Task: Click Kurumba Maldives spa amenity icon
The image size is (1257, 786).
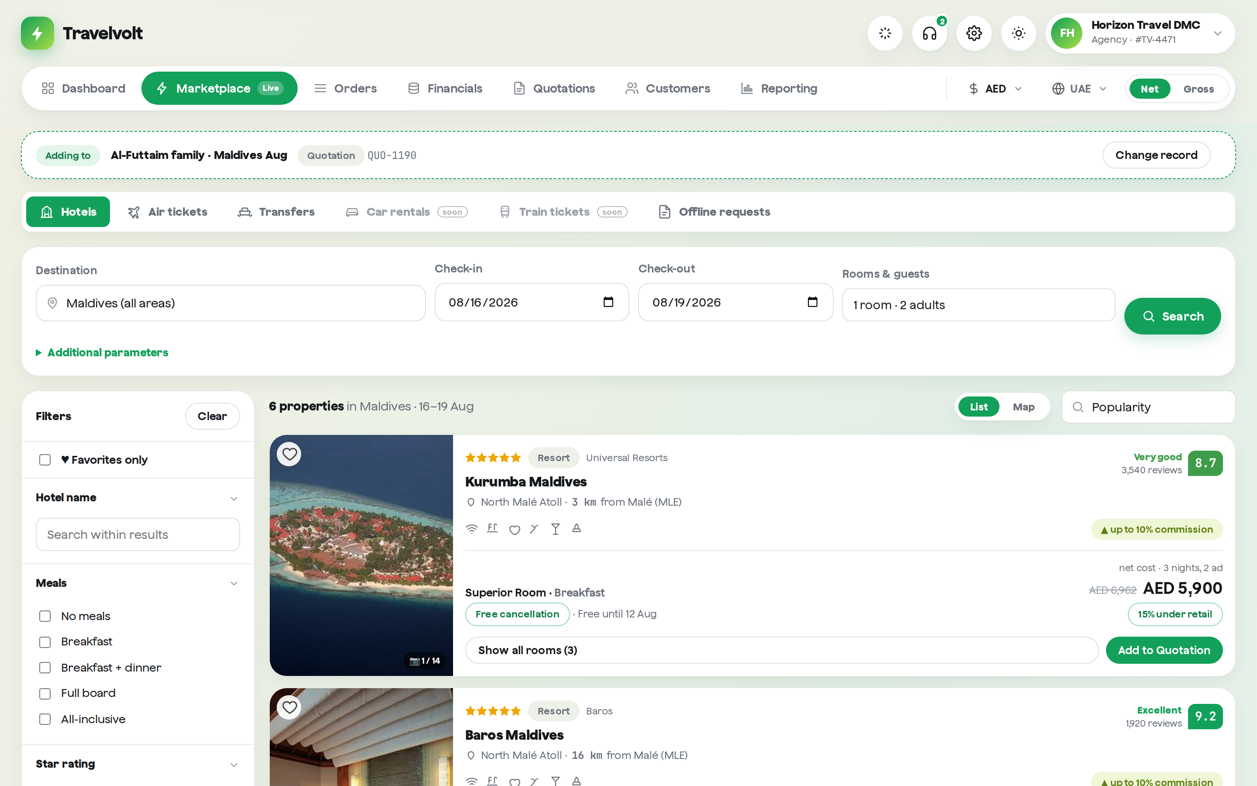Action: click(x=514, y=529)
